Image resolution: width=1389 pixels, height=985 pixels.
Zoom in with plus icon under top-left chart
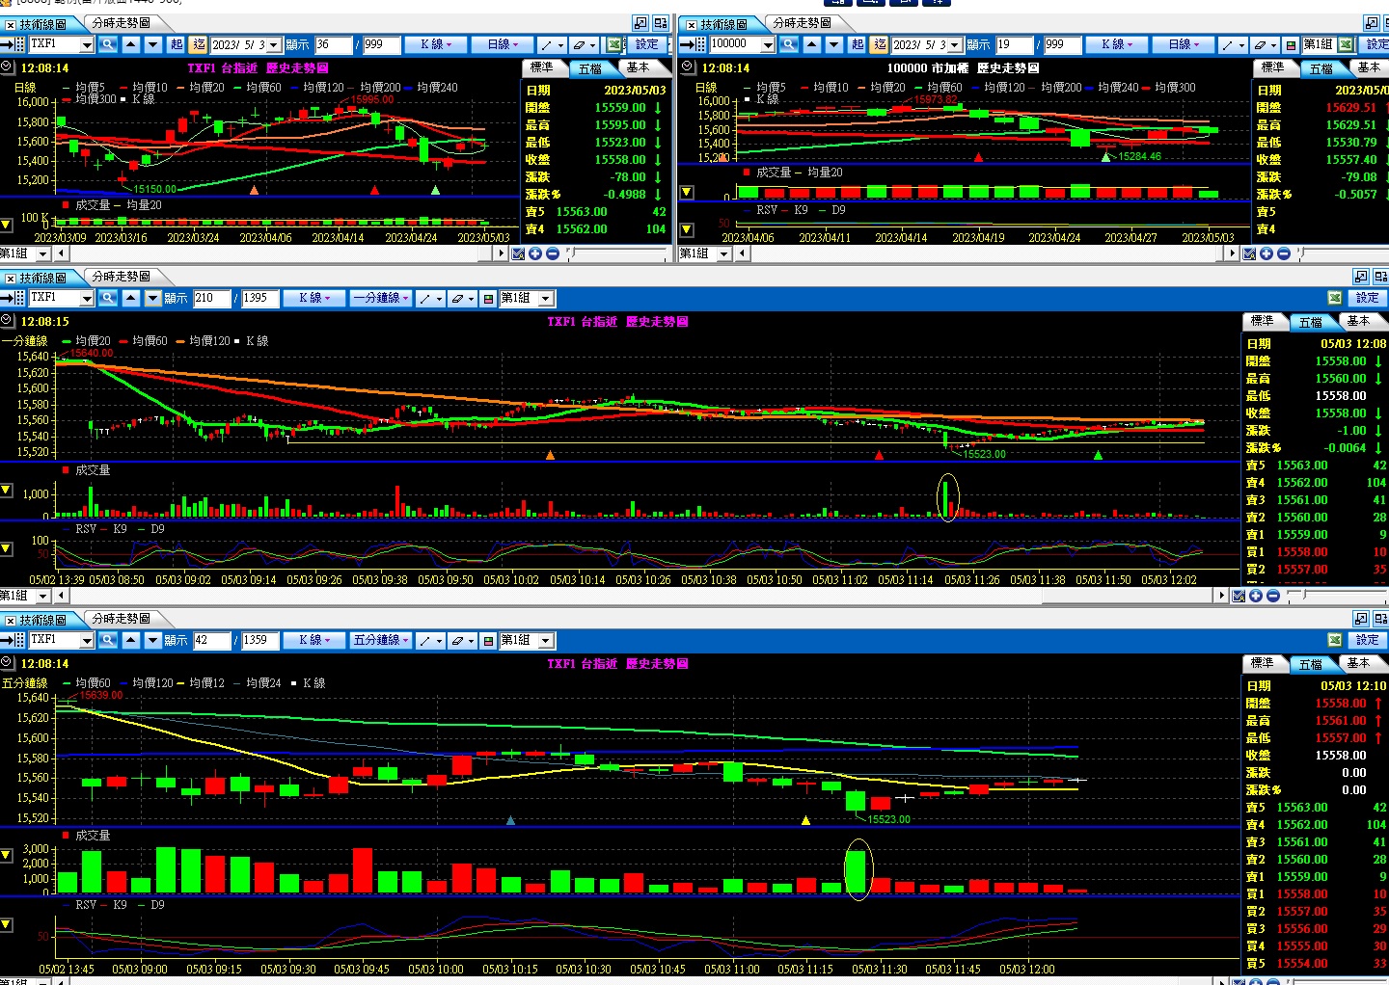[535, 253]
